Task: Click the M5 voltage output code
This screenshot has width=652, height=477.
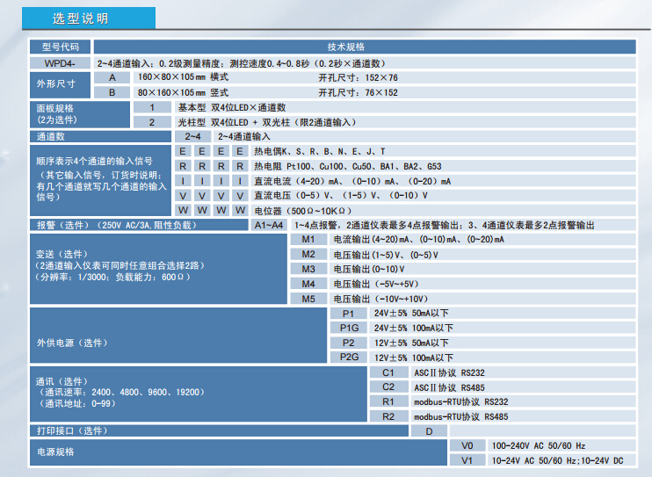Action: (x=308, y=299)
